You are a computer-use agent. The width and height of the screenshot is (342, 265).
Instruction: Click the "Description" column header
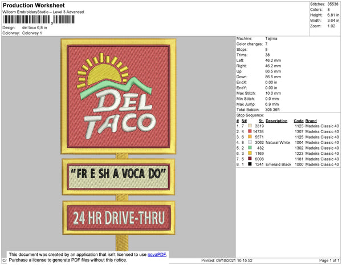pos(276,121)
